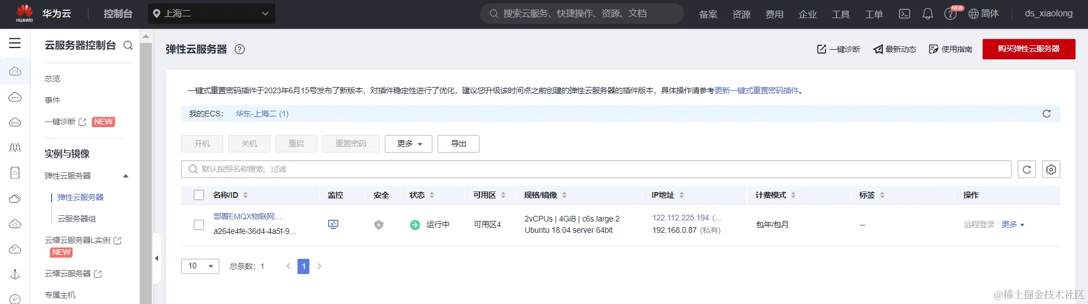Sort by tag column
The height and width of the screenshot is (304, 1088).
coord(882,195)
